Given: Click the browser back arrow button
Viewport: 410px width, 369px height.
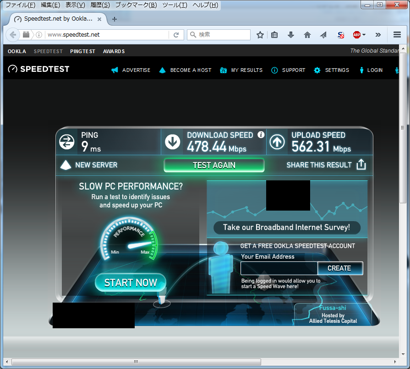Looking at the screenshot, I should pyautogui.click(x=12, y=35).
